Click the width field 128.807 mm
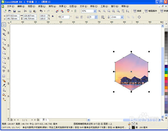Screen dimensions: 168x131 point(30,16)
